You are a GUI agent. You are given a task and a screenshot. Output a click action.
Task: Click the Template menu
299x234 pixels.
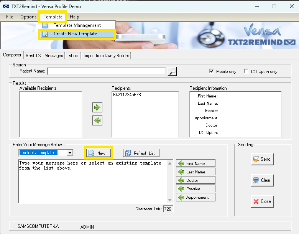pos(53,17)
